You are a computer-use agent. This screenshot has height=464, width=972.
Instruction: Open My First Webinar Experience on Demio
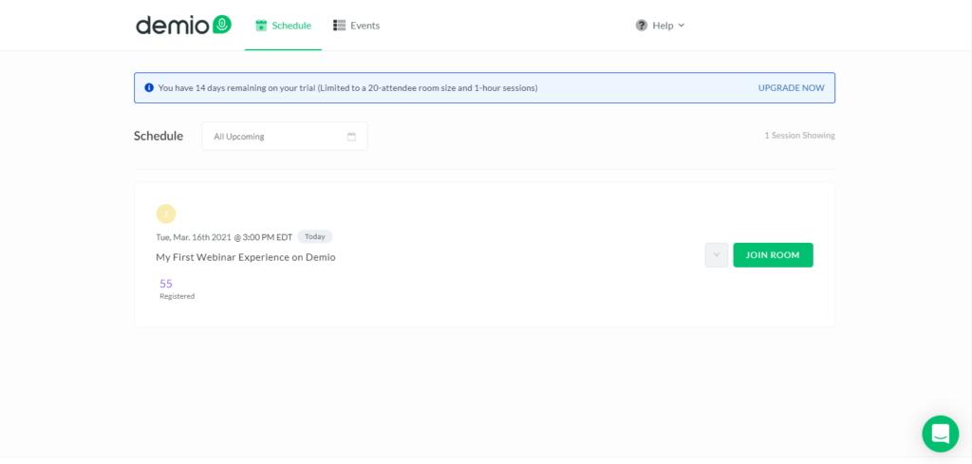click(246, 257)
